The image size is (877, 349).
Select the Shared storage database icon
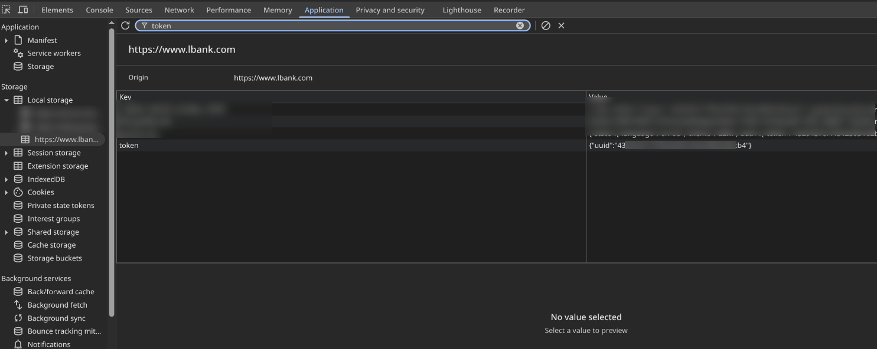[18, 232]
